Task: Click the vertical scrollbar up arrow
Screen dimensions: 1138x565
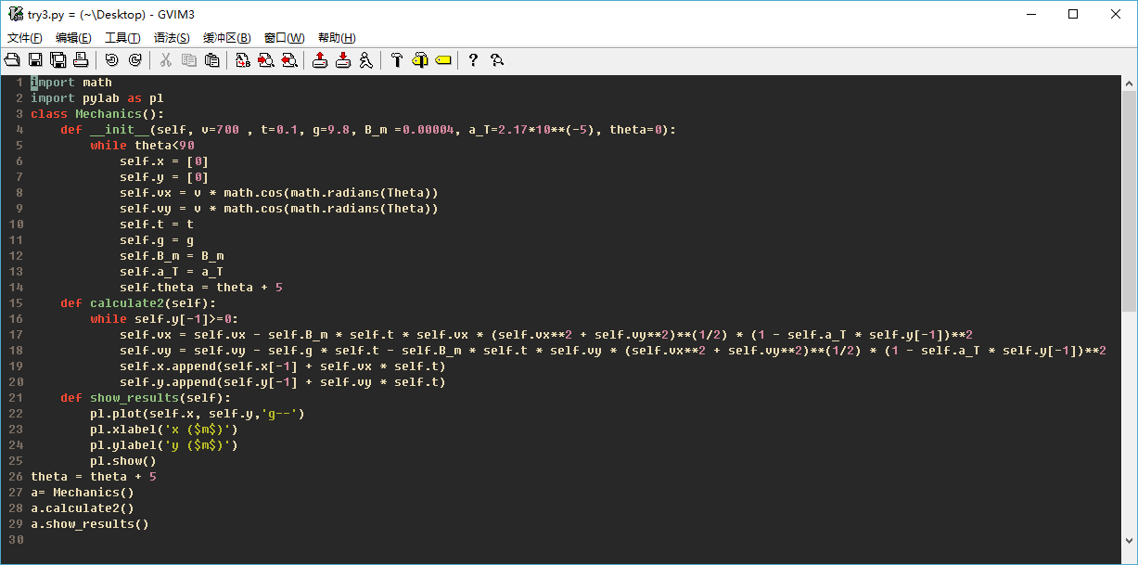Action: pyautogui.click(x=1129, y=83)
